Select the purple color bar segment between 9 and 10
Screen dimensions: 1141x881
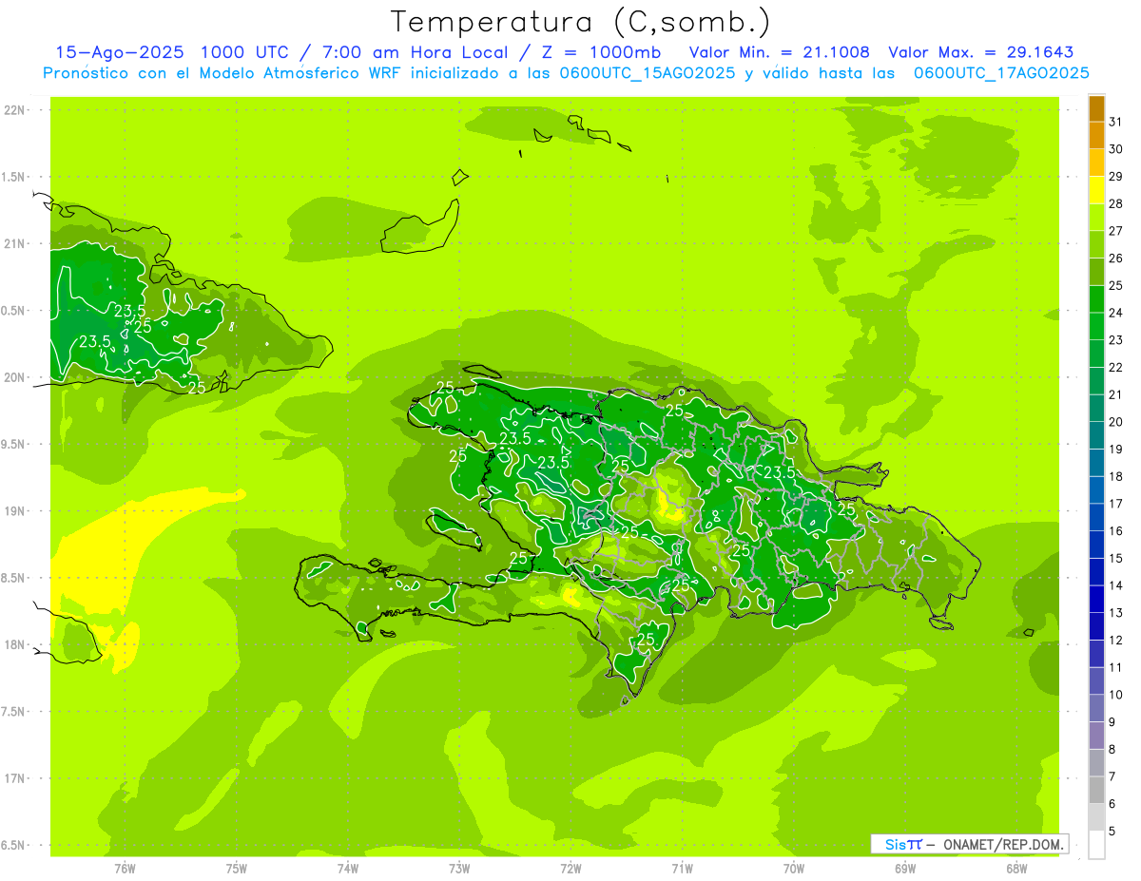1096,708
